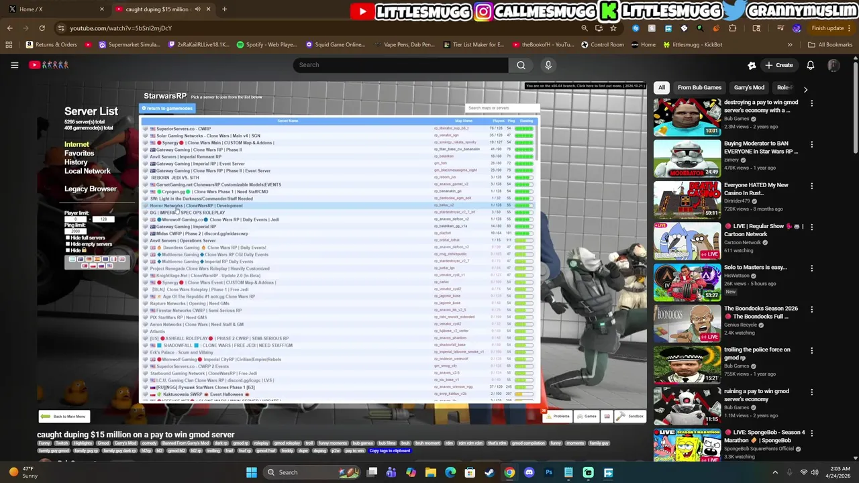Viewport: 859px width, 483px height.
Task: Open a new Chrome tab
Action: [x=224, y=9]
